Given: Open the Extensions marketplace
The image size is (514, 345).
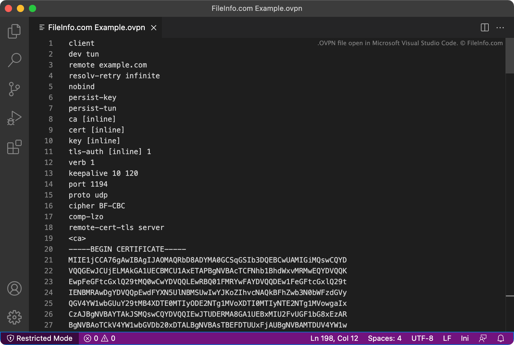Looking at the screenshot, I should pyautogui.click(x=14, y=147).
